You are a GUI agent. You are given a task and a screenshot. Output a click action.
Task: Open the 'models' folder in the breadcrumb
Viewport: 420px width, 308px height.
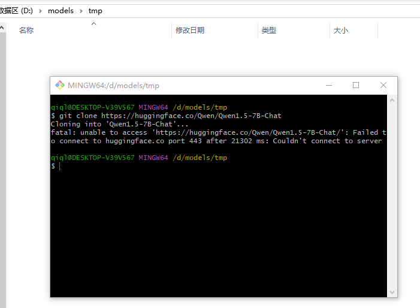pyautogui.click(x=61, y=11)
